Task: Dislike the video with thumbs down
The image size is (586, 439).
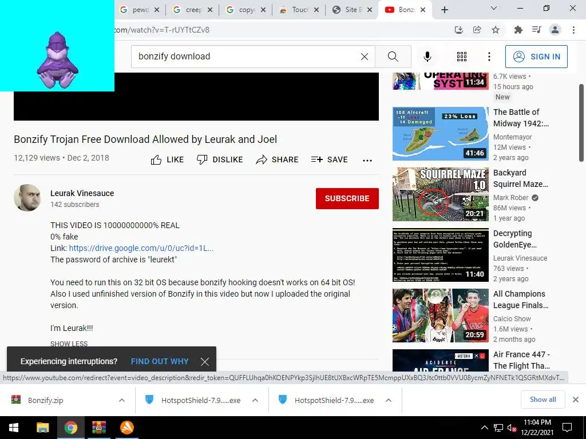Action: pyautogui.click(x=220, y=160)
